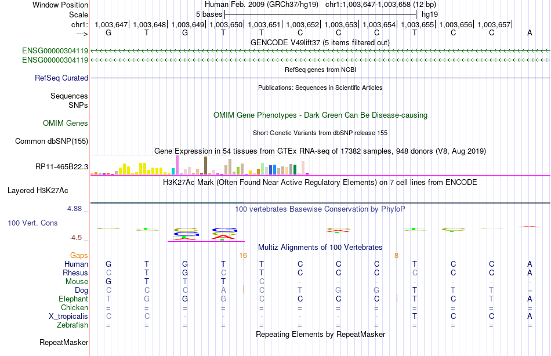Click the orange gap count 8
Viewport: 551px width, 356px height.
pos(396,256)
